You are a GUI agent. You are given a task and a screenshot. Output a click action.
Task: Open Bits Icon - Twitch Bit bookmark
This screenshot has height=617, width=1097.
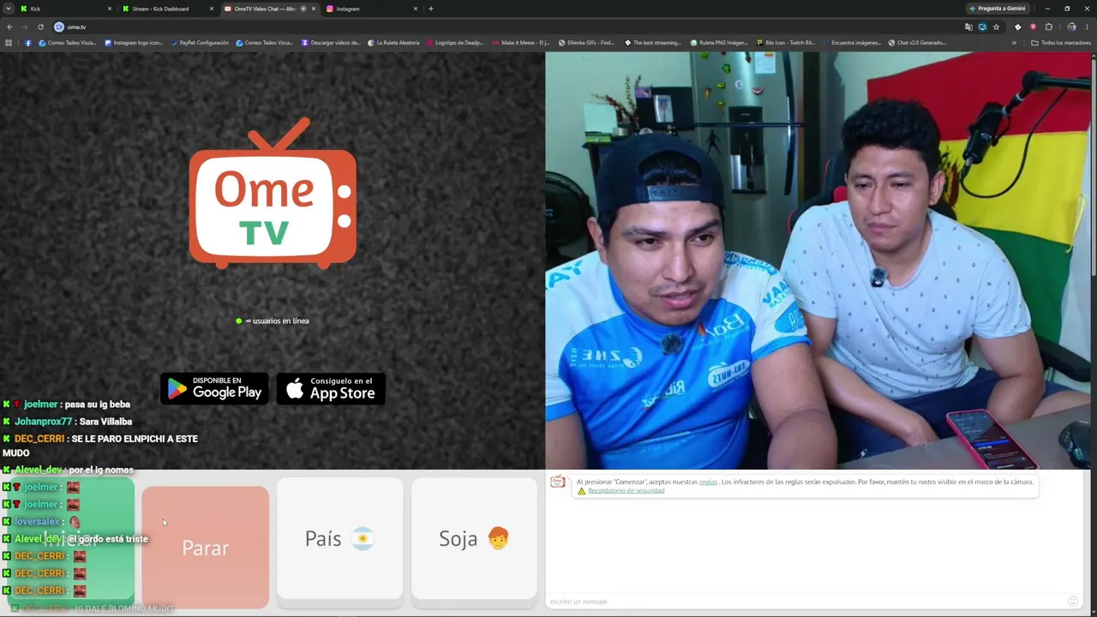[x=785, y=43]
